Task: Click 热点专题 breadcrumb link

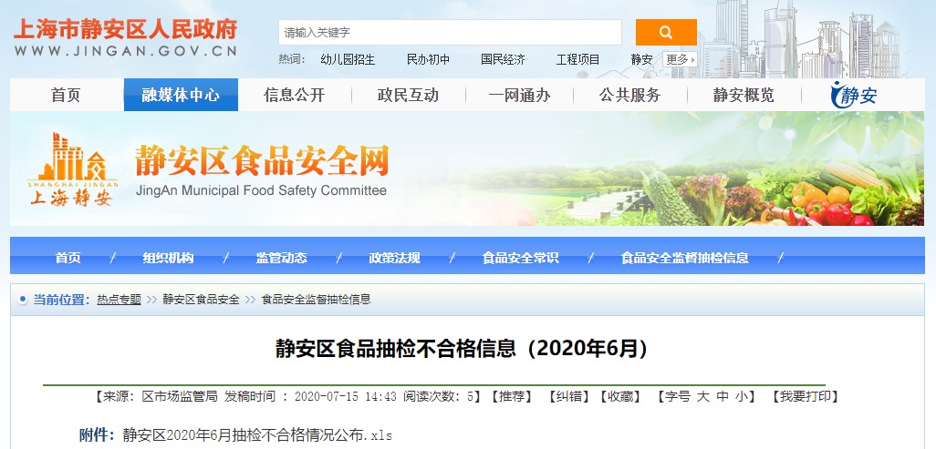Action: [x=119, y=300]
